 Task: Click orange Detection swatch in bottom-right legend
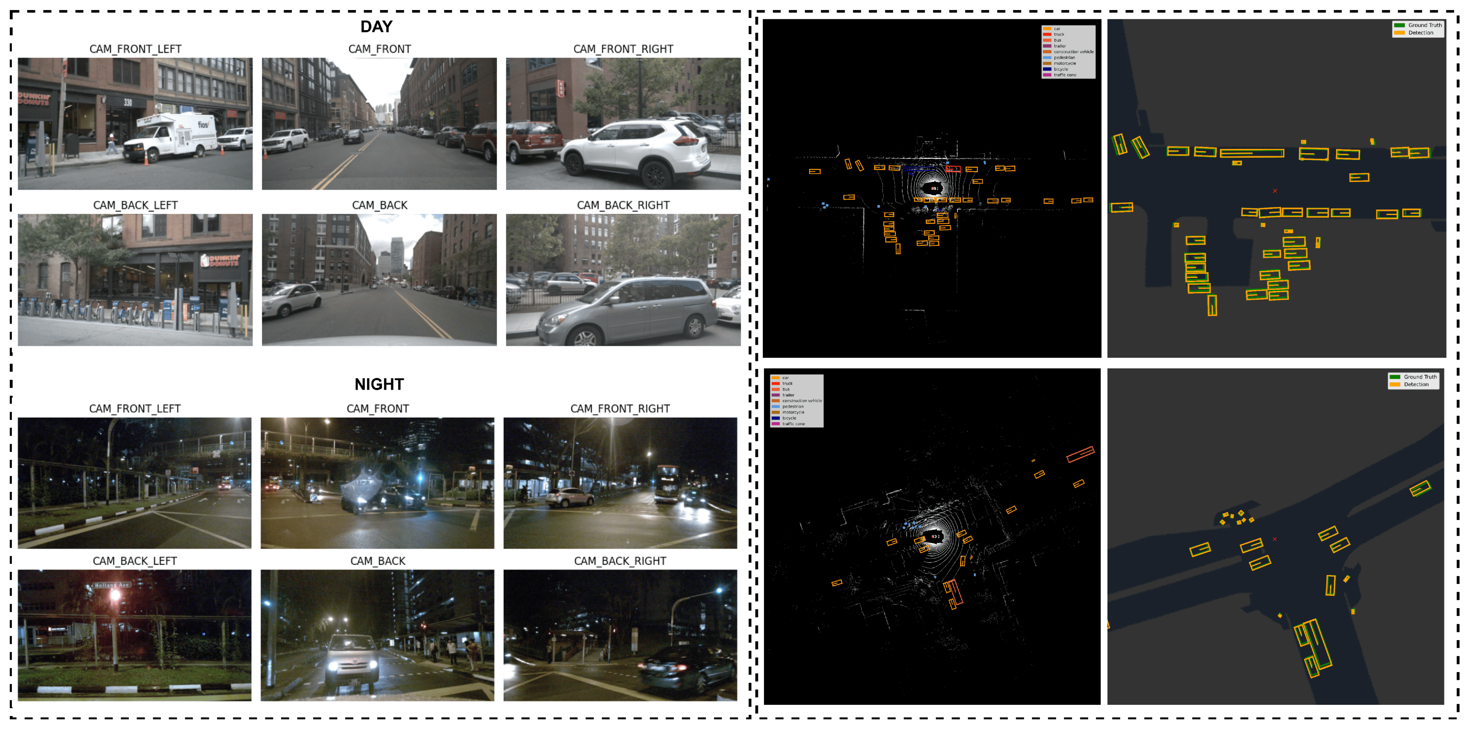1395,385
